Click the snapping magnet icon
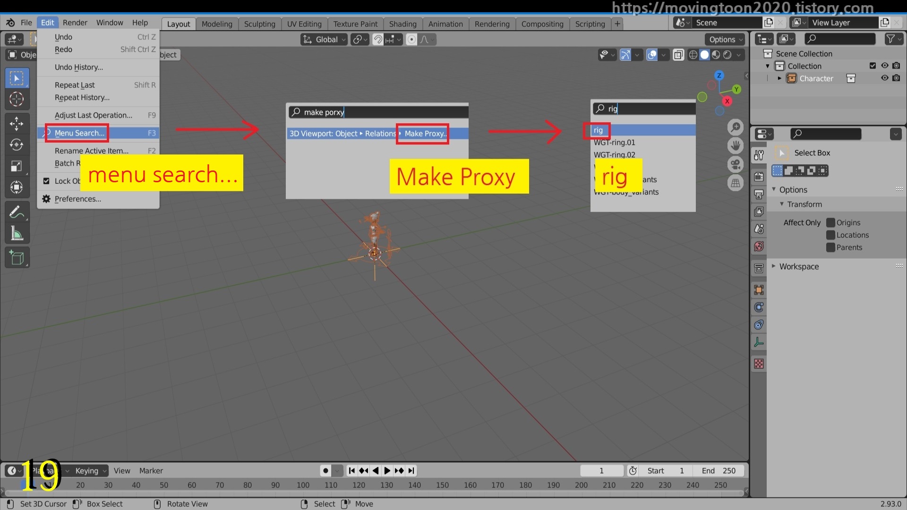The width and height of the screenshot is (907, 510). [x=378, y=40]
